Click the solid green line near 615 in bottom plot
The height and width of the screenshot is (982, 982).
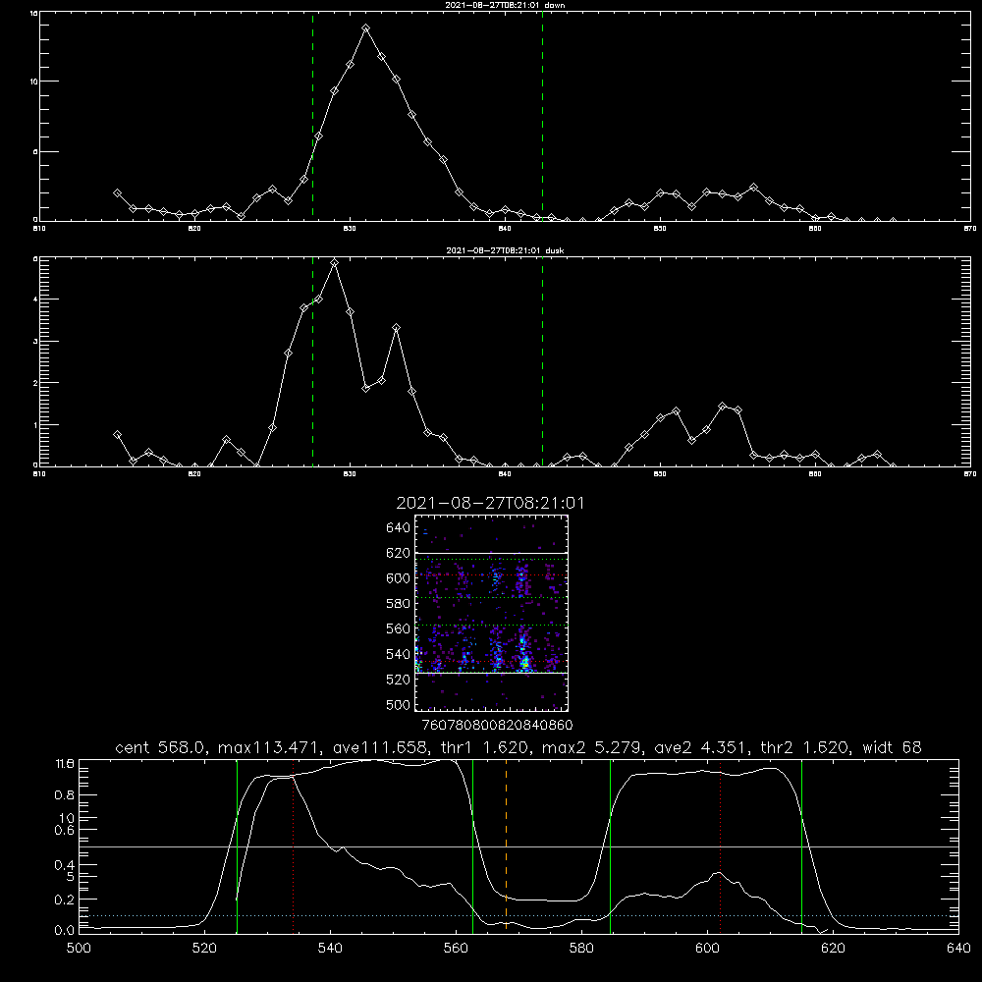pyautogui.click(x=801, y=846)
